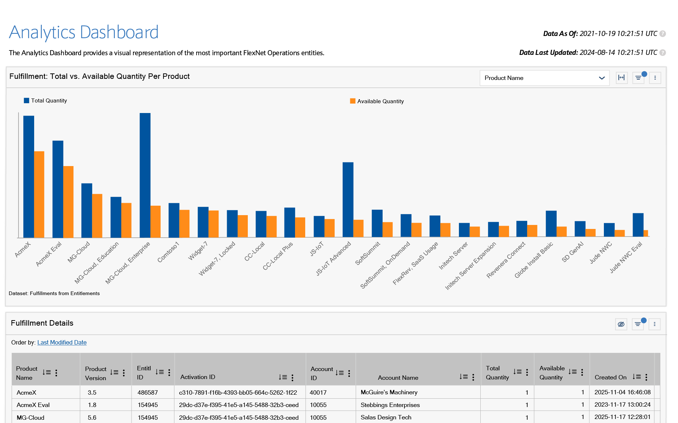Click account ID 40017
Screen dimensions: 678x423
pos(318,392)
